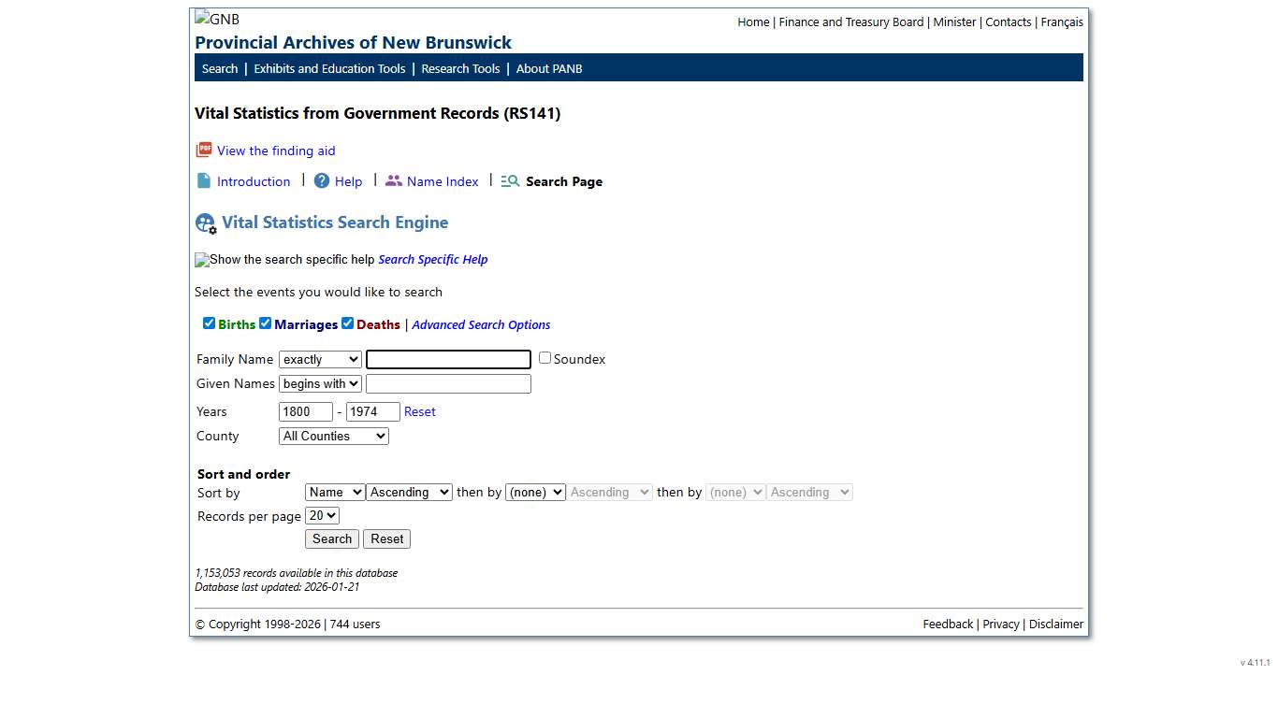Enable the Soundex checkbox
1278x718 pixels.
click(x=545, y=358)
